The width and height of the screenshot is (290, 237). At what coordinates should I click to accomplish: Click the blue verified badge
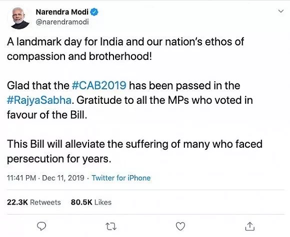click(94, 12)
